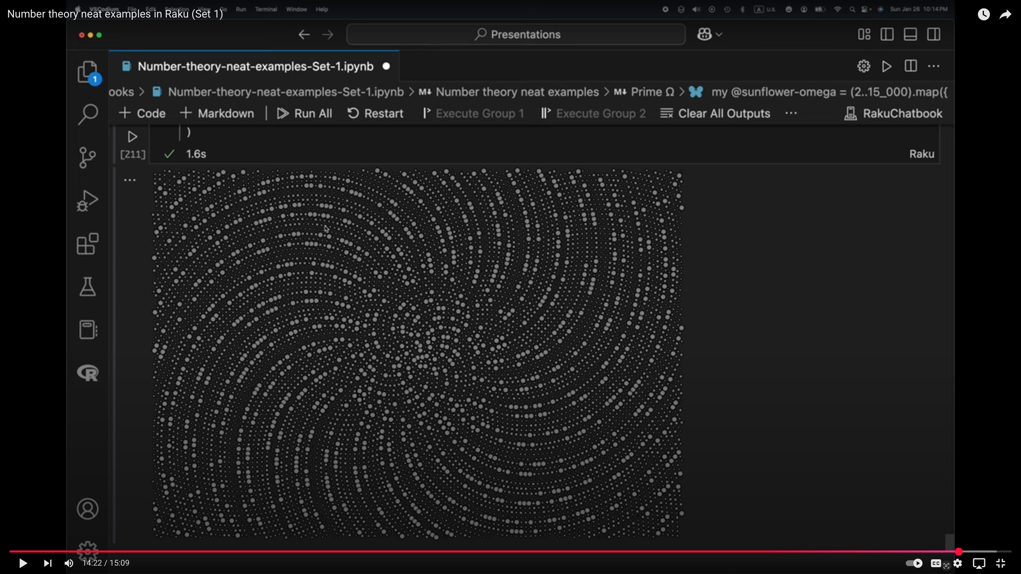
Task: Open the Customize Layout control
Action: (864, 34)
